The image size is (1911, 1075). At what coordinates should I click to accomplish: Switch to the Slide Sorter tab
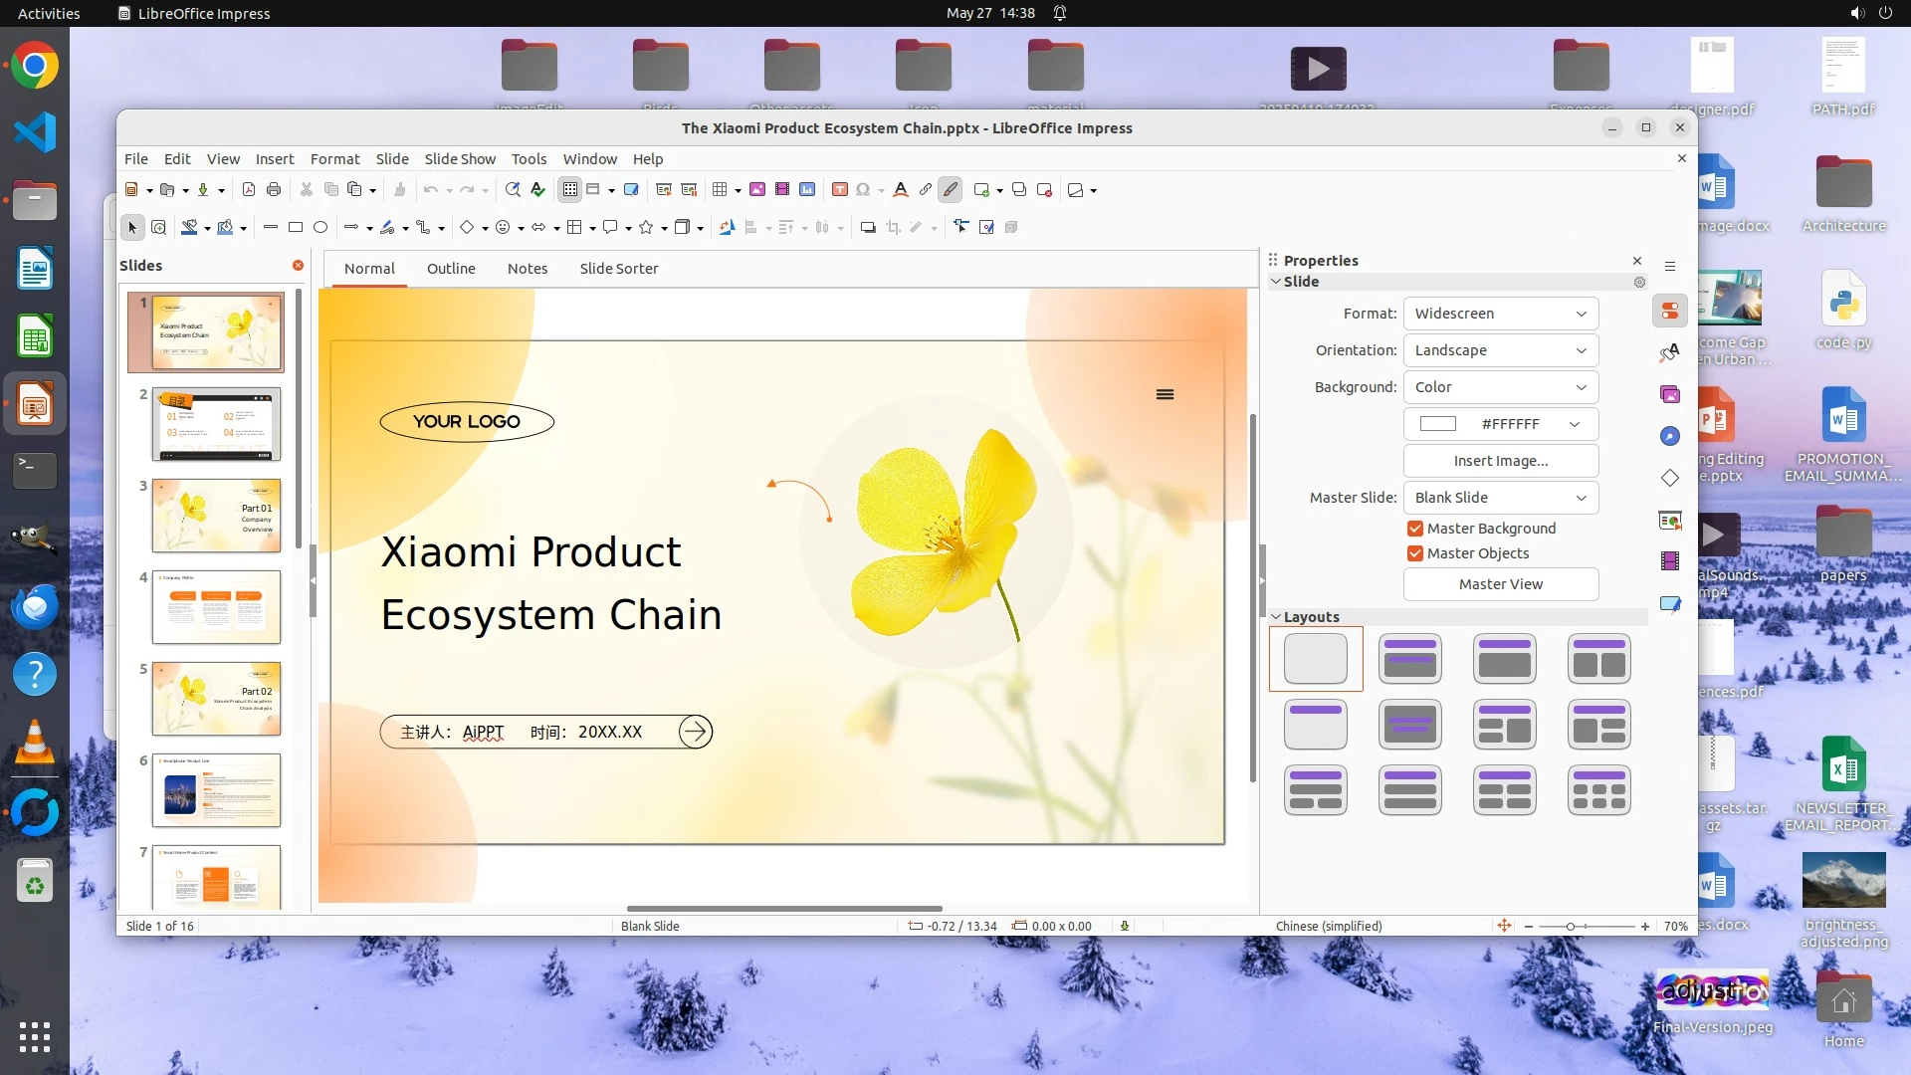point(618,269)
